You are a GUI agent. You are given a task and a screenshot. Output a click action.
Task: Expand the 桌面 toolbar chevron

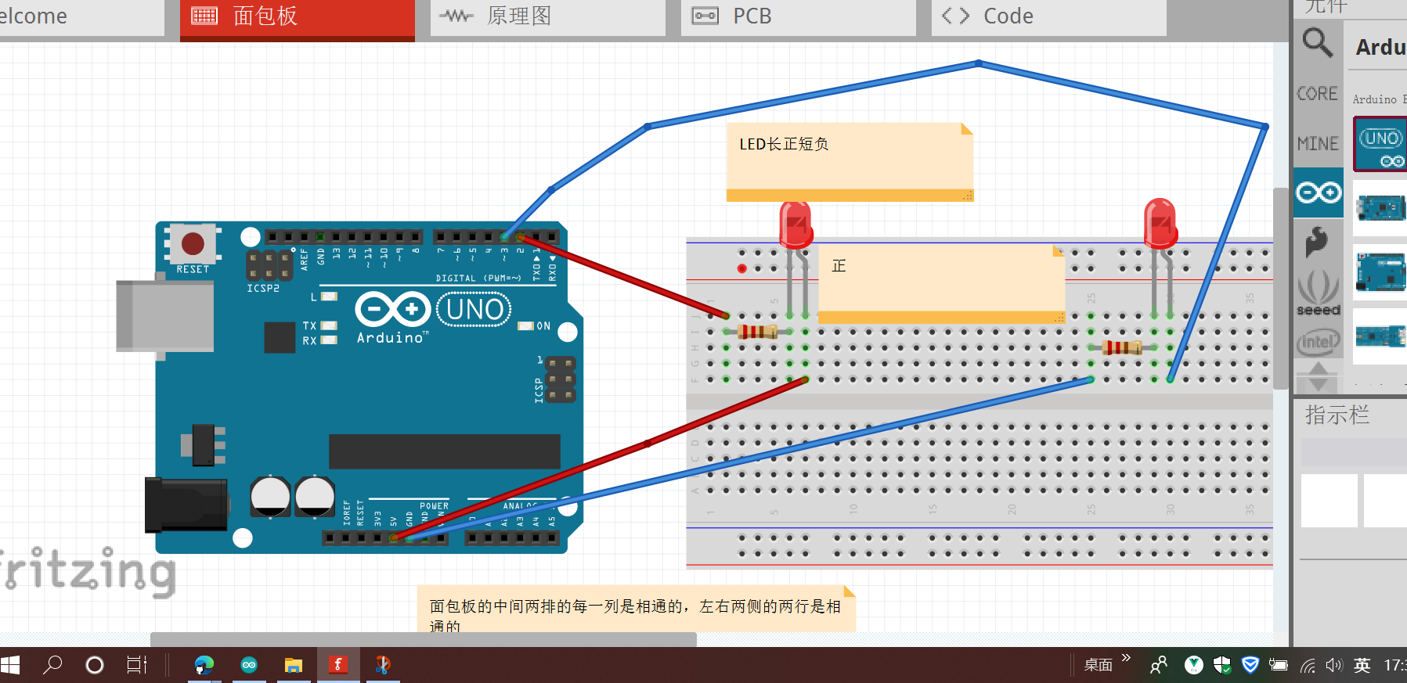point(1126,658)
